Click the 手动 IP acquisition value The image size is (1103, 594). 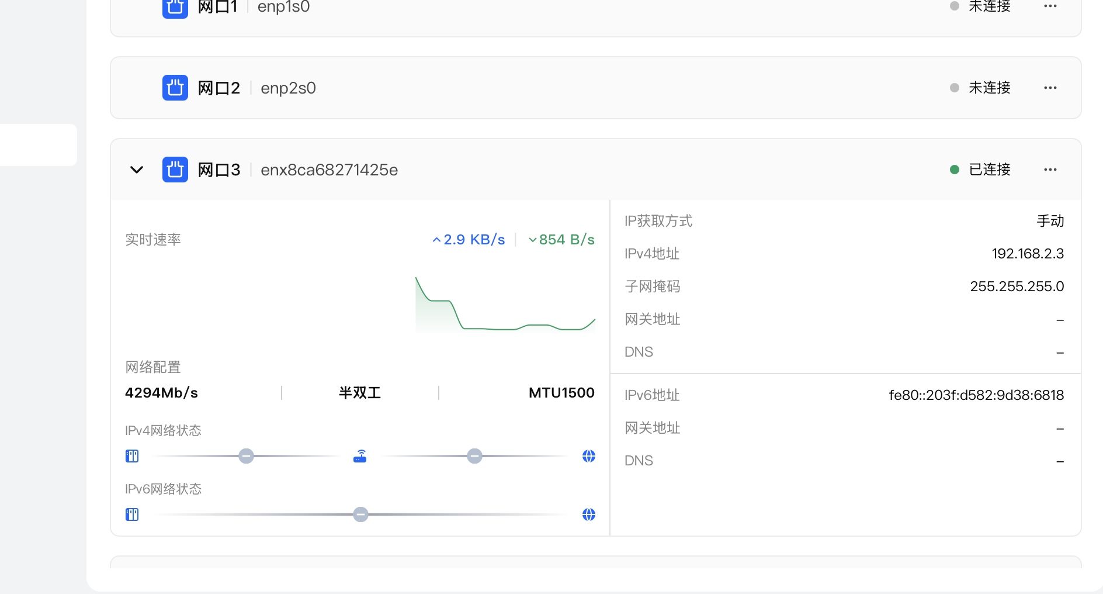tap(1050, 221)
